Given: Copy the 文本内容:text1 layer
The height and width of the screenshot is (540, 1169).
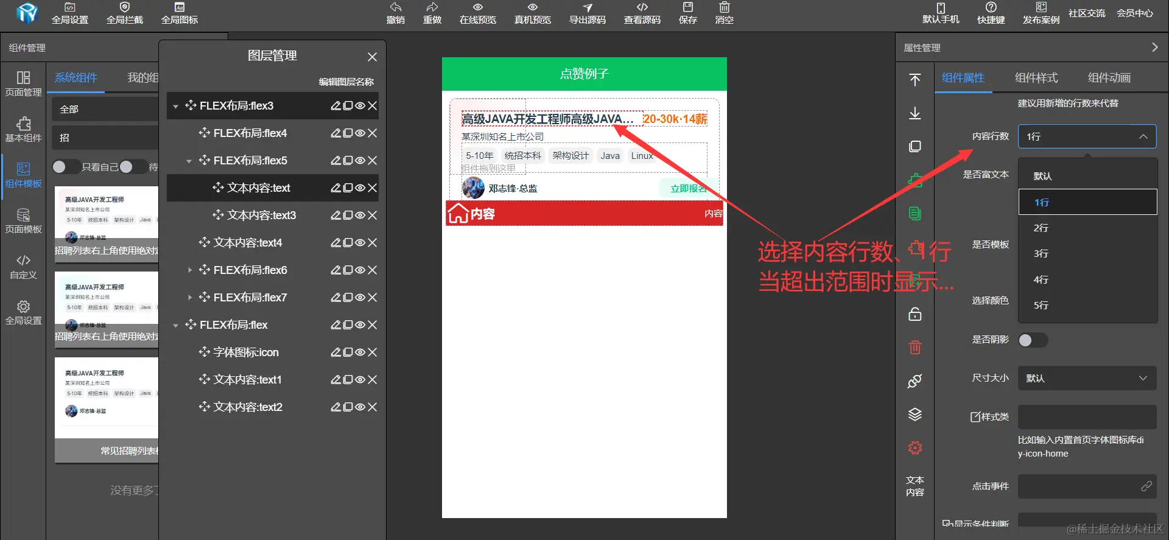Looking at the screenshot, I should click(x=348, y=379).
